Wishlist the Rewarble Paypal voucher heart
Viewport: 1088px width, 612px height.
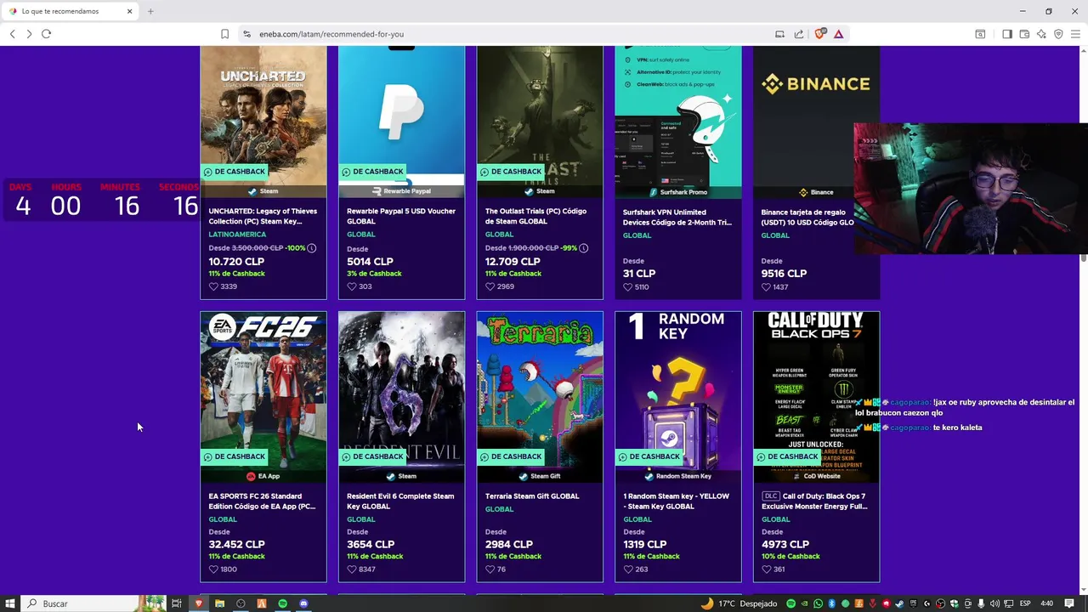click(352, 286)
